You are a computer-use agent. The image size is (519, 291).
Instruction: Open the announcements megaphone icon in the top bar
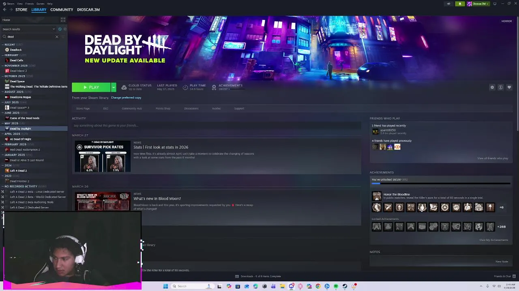click(448, 4)
